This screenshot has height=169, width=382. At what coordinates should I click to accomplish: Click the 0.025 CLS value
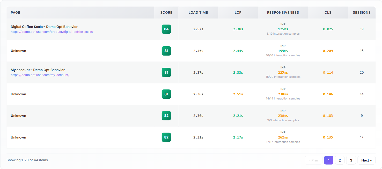coord(328,29)
